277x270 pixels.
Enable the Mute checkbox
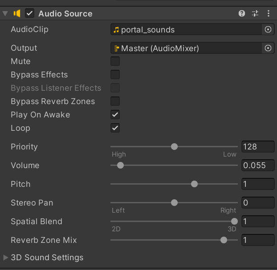point(115,61)
